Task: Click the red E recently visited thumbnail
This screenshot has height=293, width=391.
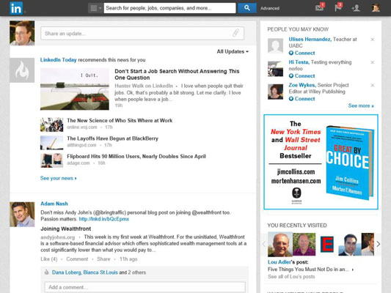Action: point(327,244)
